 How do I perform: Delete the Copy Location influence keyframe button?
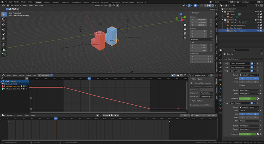257,99
